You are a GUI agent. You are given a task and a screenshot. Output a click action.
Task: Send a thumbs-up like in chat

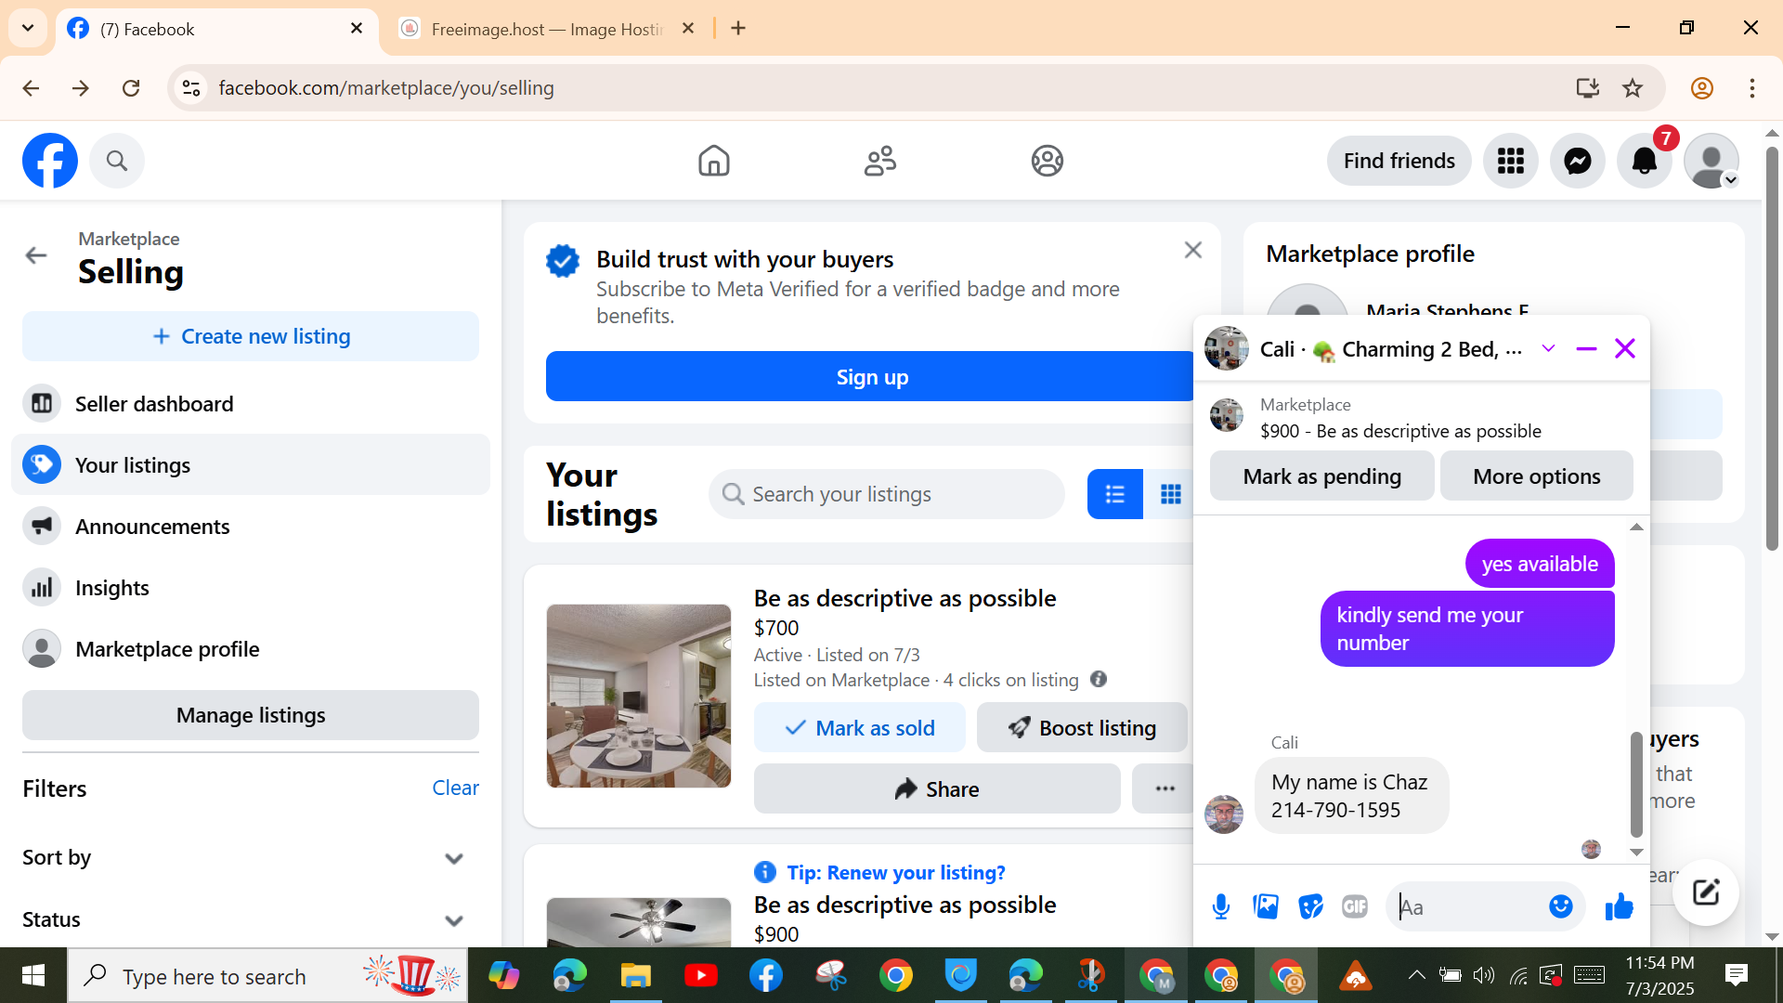[x=1619, y=906]
